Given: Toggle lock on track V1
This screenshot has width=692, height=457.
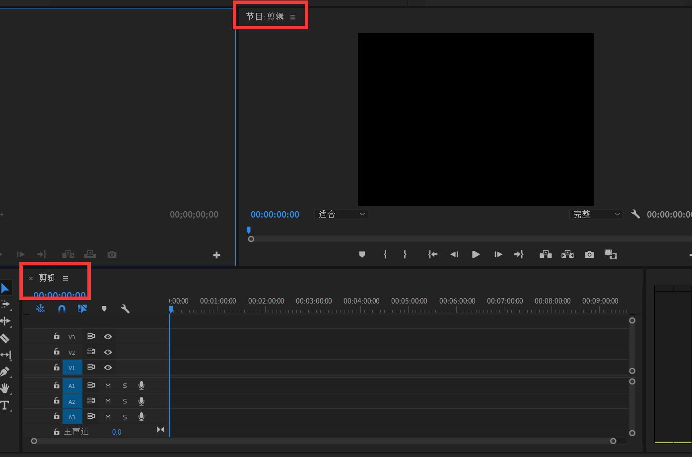Looking at the screenshot, I should [57, 367].
